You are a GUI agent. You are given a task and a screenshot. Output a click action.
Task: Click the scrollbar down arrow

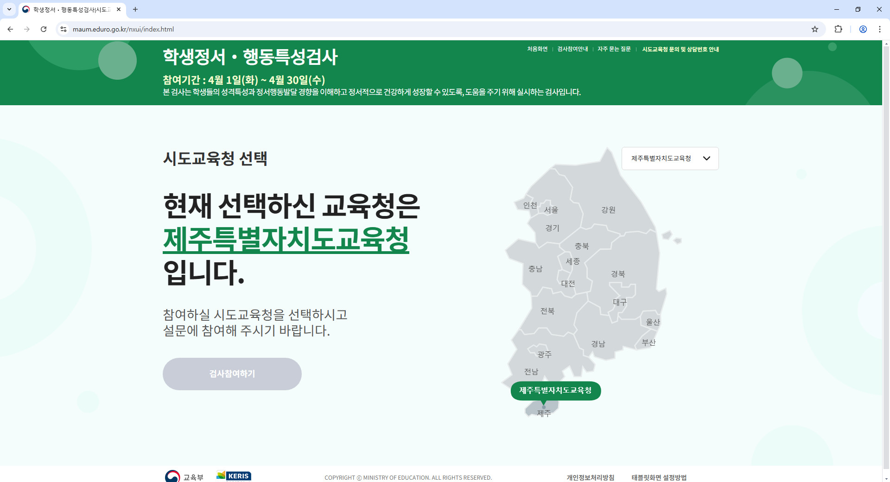[x=886, y=478]
